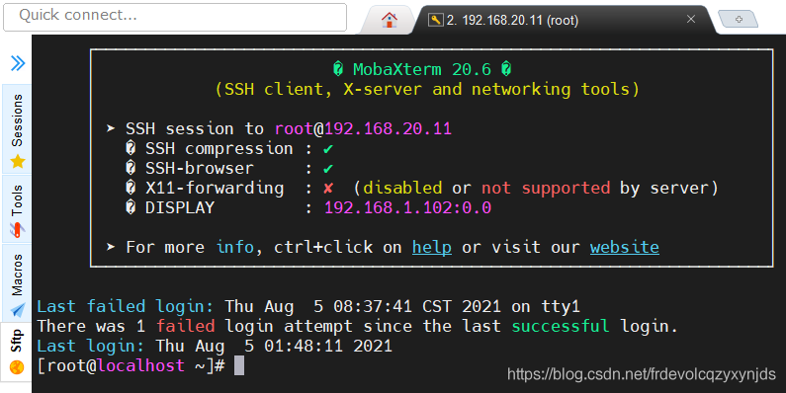The height and width of the screenshot is (393, 786).
Task: Open the Tools sidebar tab
Action: click(17, 209)
